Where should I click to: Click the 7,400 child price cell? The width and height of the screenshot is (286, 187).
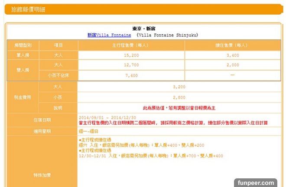pyautogui.click(x=131, y=75)
